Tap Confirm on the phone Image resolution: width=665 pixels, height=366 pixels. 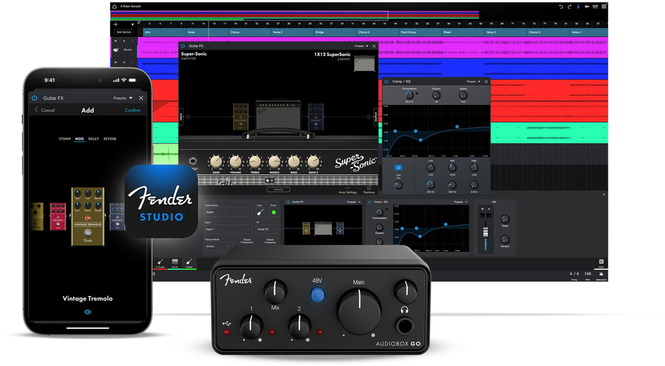(132, 110)
